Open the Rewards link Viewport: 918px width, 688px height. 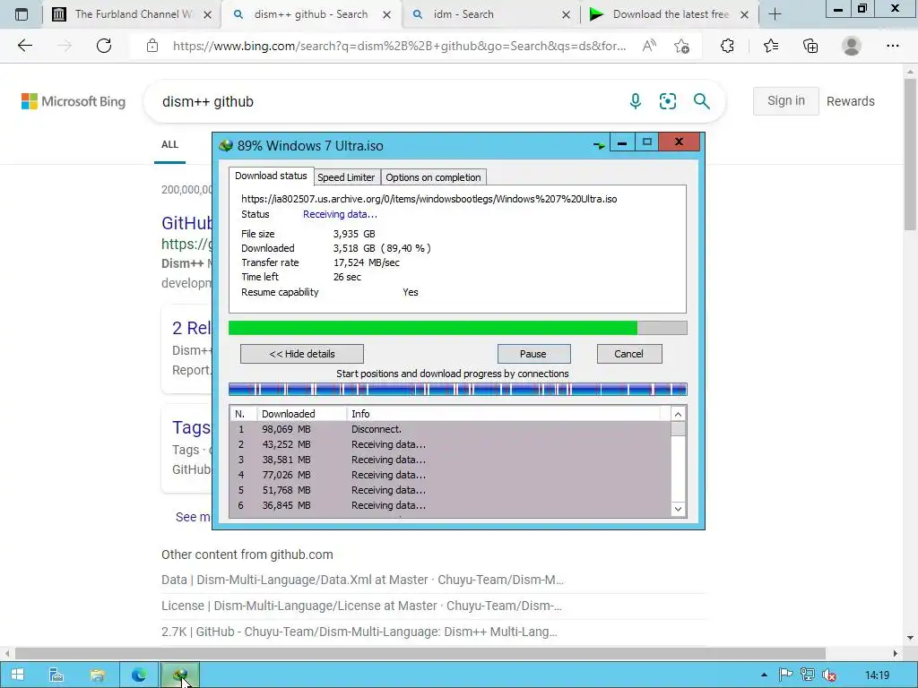point(850,101)
